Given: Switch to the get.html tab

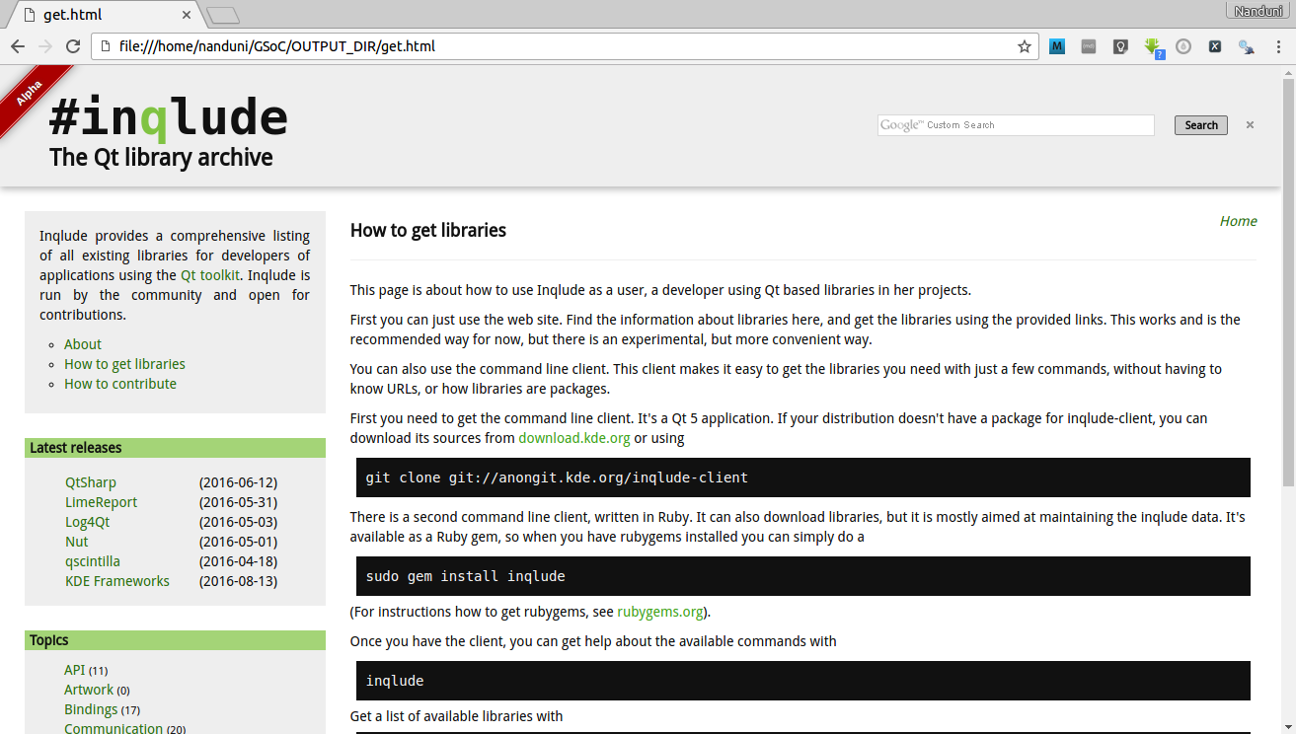Looking at the screenshot, I should (x=99, y=15).
